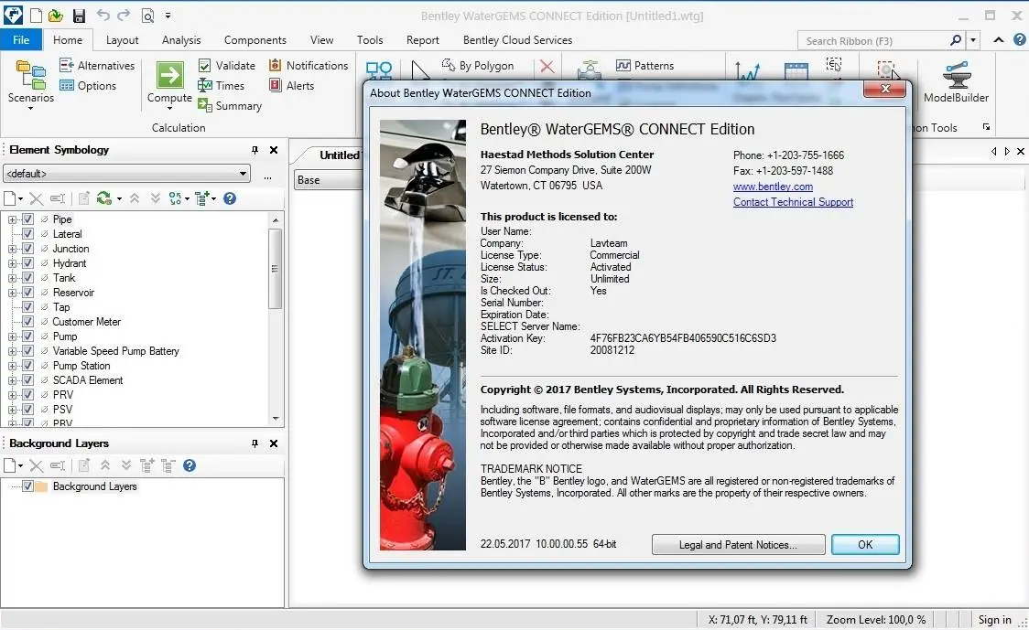Viewport: 1029px width, 630px height.
Task: Uncheck the Pump Station checkbox
Action: (27, 366)
